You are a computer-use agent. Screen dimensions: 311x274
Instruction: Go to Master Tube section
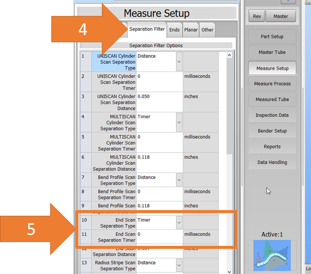coord(272,52)
